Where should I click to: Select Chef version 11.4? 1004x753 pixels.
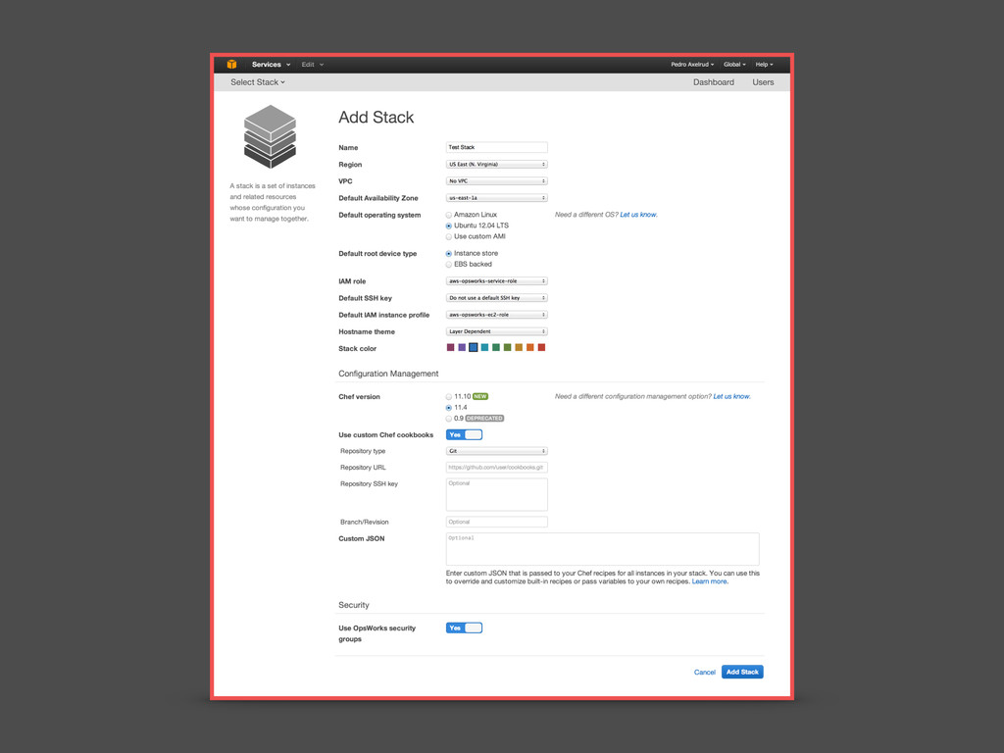[449, 408]
